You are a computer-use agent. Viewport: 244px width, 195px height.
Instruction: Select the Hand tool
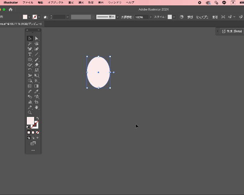click(37, 107)
